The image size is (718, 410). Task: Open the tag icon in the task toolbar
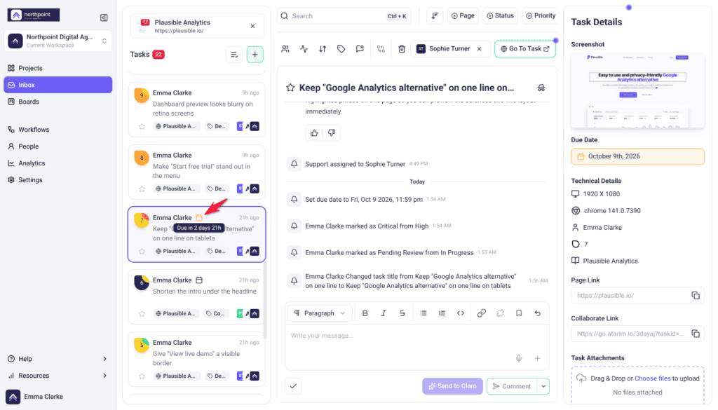tap(341, 49)
